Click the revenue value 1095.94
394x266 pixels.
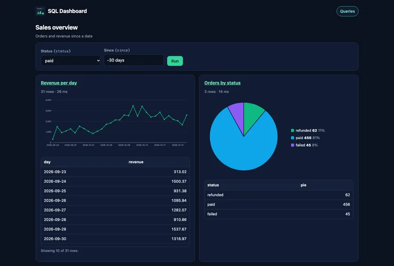point(179,201)
